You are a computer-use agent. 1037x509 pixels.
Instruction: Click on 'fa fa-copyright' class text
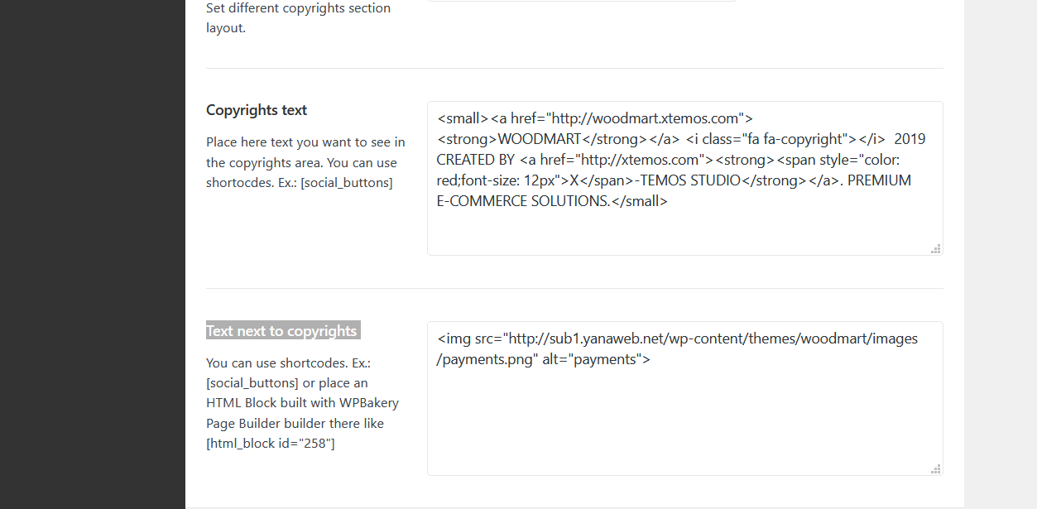[x=795, y=139]
